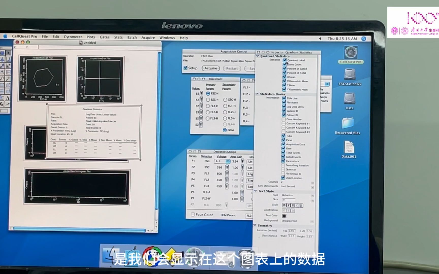
Task: Pick the zoom-out magnifier tool
Action: point(2,78)
